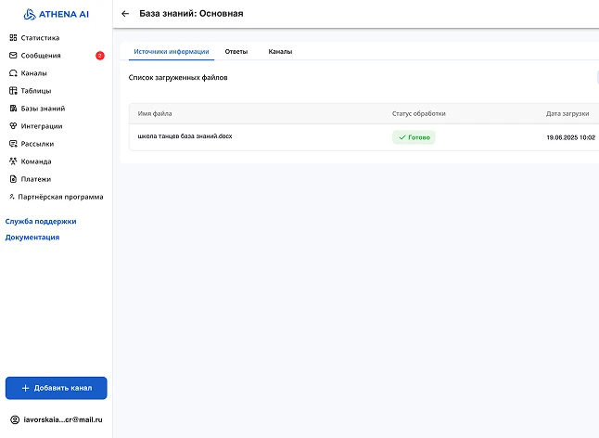Click the Каналы headset icon
The width and height of the screenshot is (599, 438).
click(13, 73)
